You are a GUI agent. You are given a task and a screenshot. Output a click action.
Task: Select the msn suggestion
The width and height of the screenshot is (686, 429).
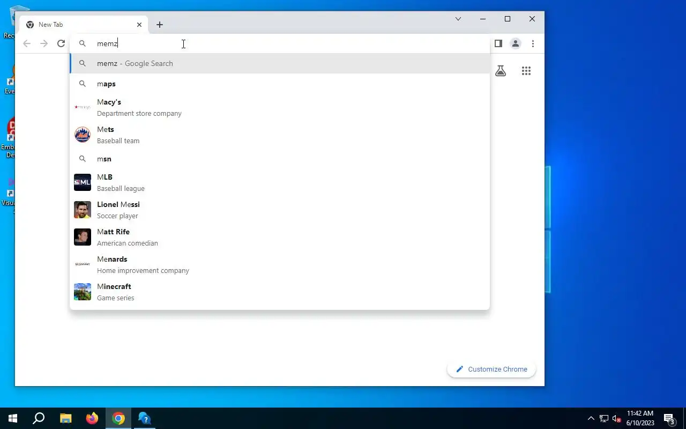coord(280,159)
